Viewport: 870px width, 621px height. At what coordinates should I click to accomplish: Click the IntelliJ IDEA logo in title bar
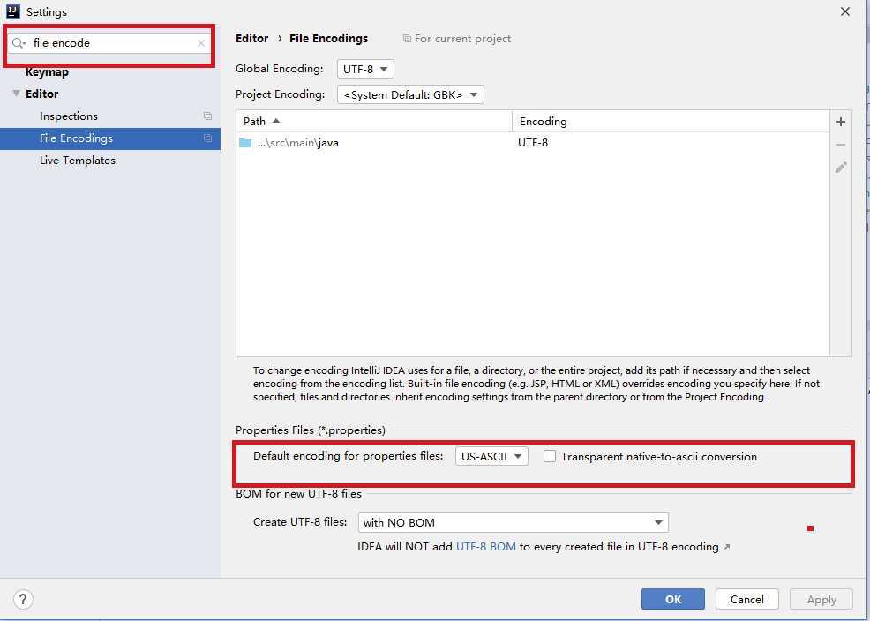[12, 11]
